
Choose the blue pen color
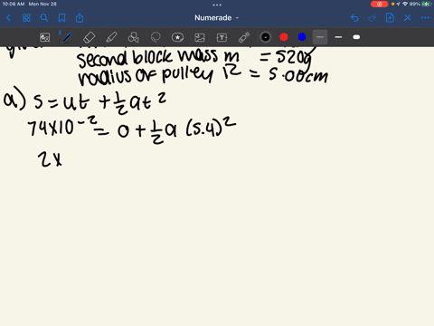(302, 37)
